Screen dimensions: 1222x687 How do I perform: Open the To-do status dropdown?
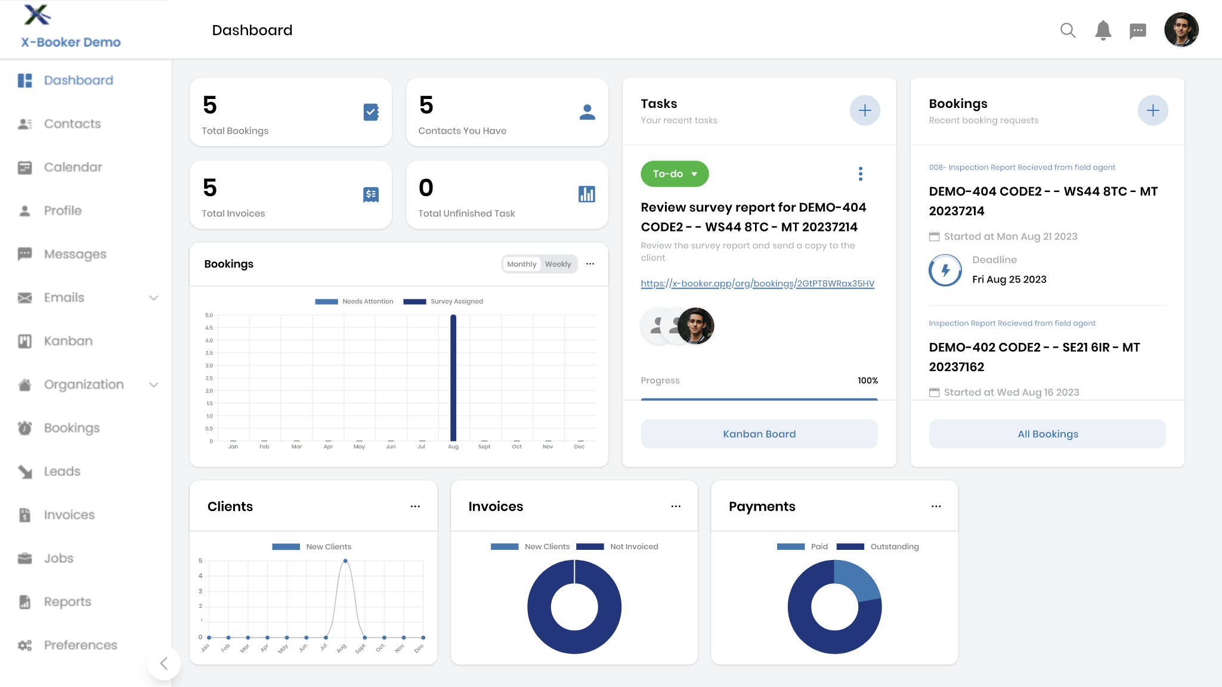click(x=675, y=174)
